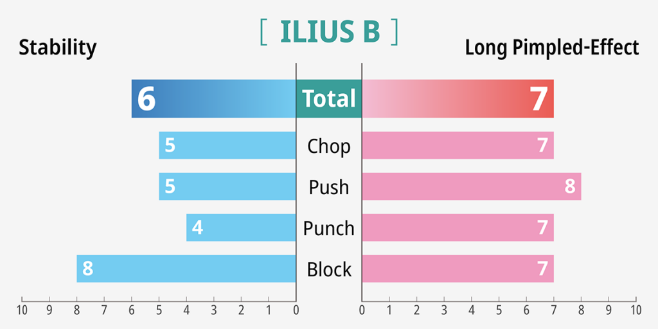Click the Block long pimpled-effect bar
This screenshot has width=658, height=329.
[458, 269]
